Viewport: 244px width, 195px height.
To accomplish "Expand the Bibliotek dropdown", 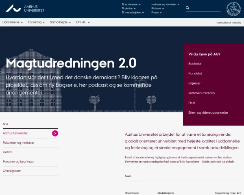I will point(158,9).
